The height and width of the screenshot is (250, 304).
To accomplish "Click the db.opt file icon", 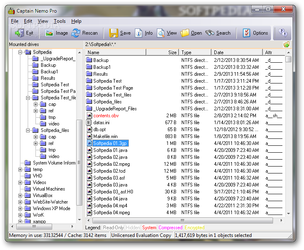I will [x=89, y=129].
